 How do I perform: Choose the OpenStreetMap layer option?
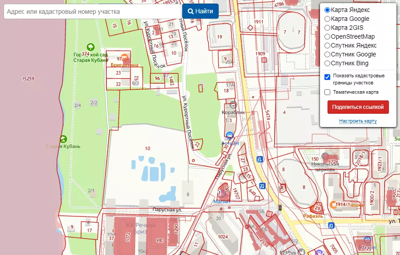[328, 36]
